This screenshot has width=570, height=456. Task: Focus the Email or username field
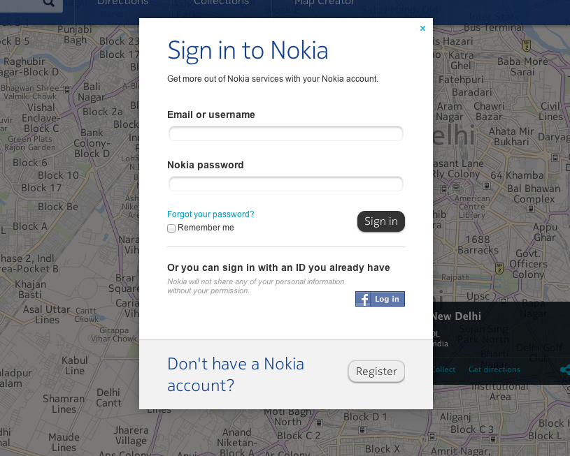point(285,133)
